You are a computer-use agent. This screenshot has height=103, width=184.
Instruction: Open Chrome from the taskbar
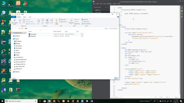tap(78, 101)
